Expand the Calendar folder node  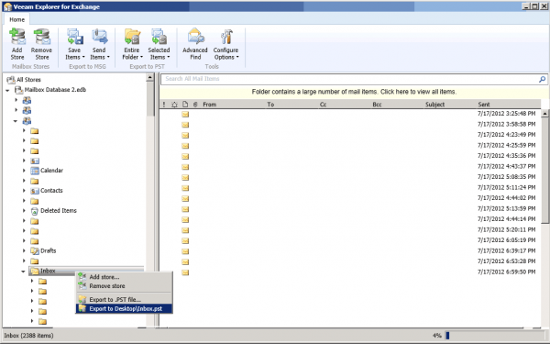click(24, 171)
